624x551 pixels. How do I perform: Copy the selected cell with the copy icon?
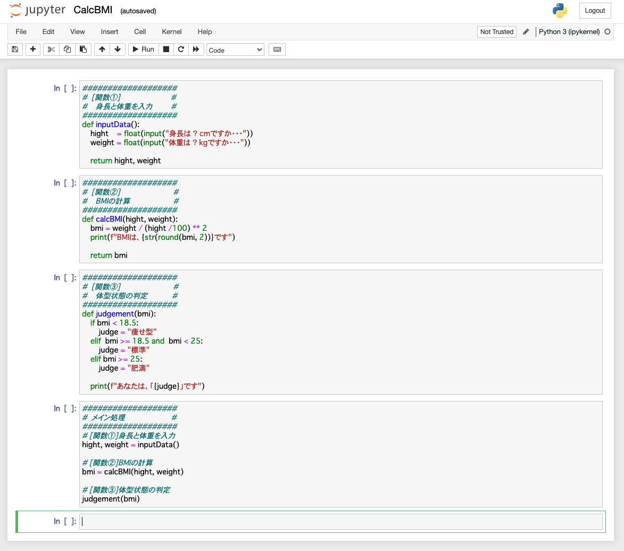click(67, 49)
